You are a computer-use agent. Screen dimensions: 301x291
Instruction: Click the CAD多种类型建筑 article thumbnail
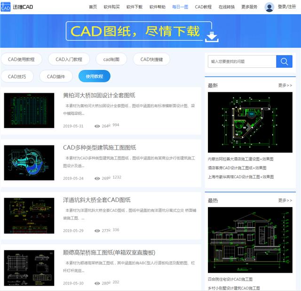[29, 163]
